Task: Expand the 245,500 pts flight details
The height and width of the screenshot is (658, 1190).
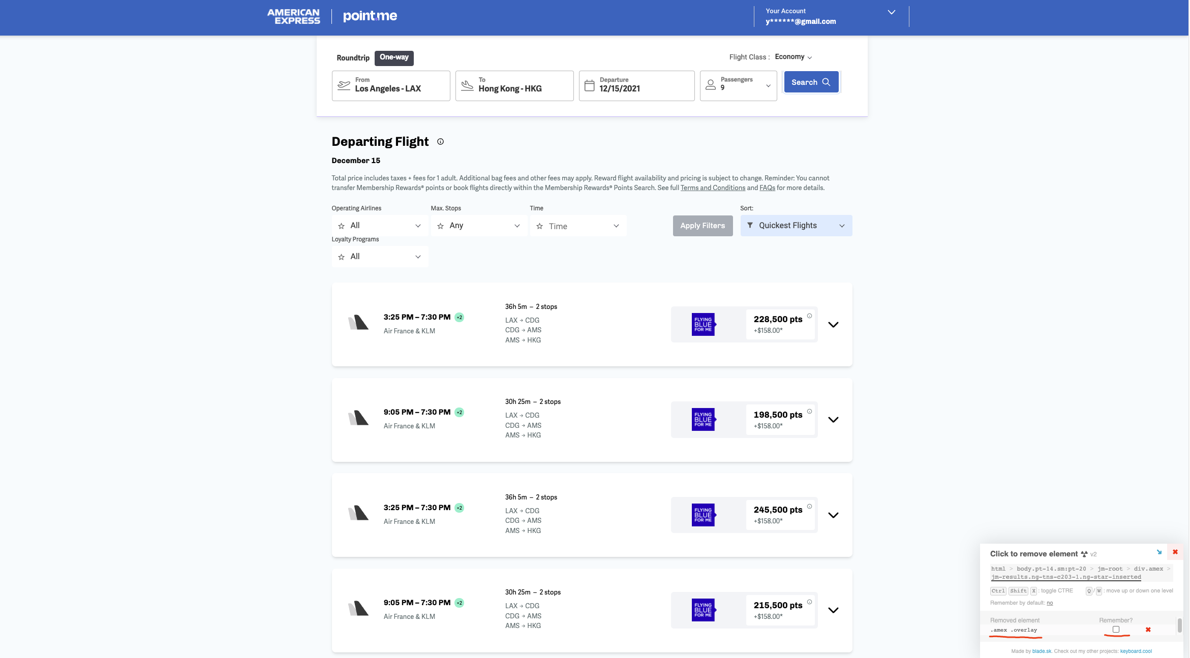Action: click(833, 515)
